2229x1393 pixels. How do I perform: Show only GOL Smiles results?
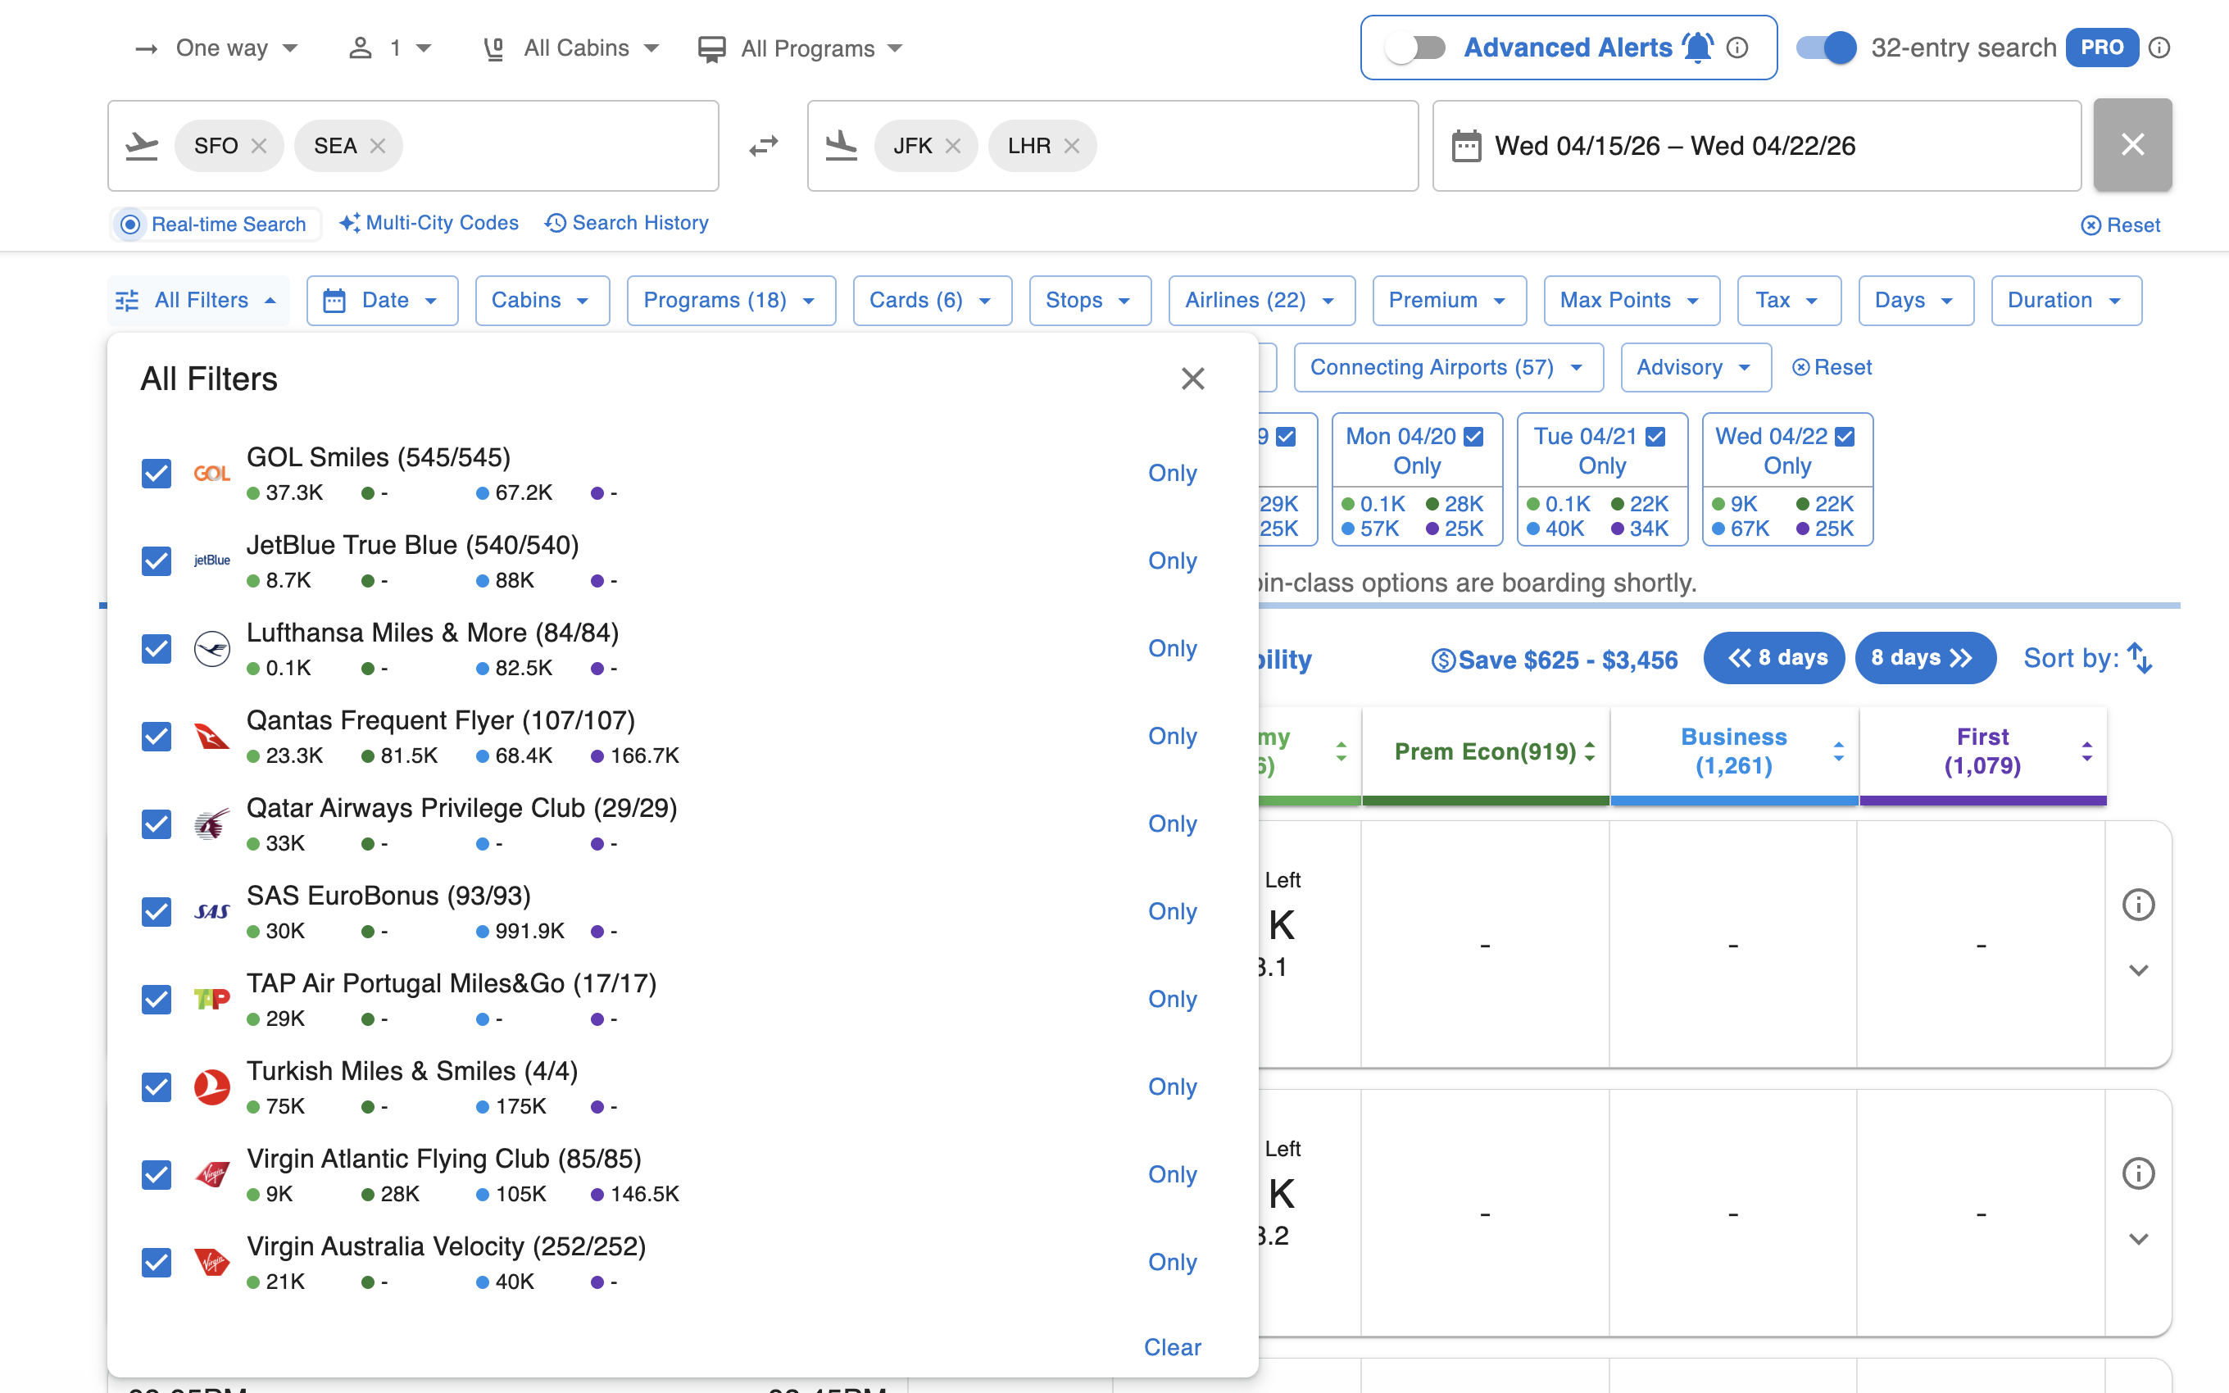pyautogui.click(x=1172, y=474)
